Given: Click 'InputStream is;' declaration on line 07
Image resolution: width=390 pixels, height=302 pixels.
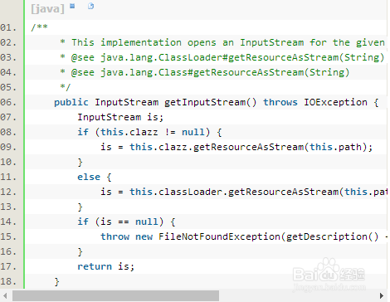Looking at the screenshot, I should 120,117.
